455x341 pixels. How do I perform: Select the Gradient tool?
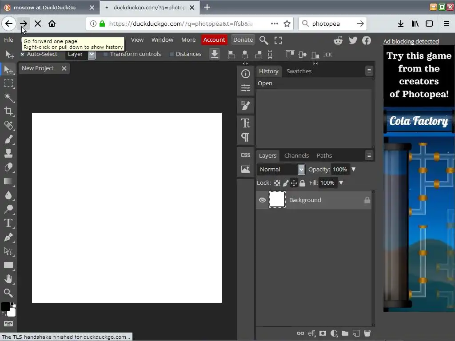tap(8, 181)
